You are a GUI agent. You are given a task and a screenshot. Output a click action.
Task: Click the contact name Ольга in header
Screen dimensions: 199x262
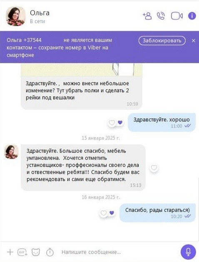point(40,13)
